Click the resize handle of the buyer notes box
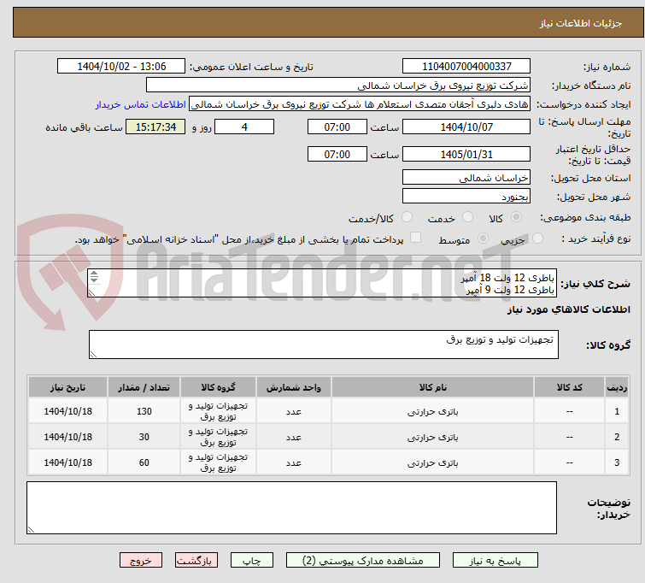645x583 pixels. [x=31, y=530]
